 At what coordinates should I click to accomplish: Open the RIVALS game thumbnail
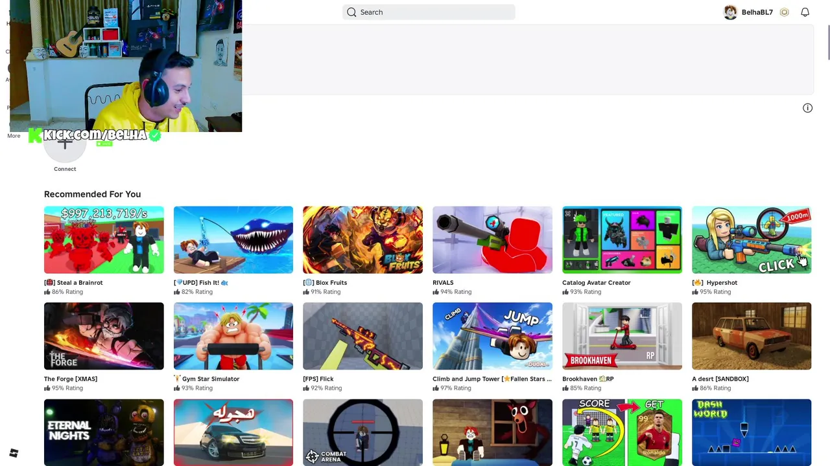coord(492,240)
